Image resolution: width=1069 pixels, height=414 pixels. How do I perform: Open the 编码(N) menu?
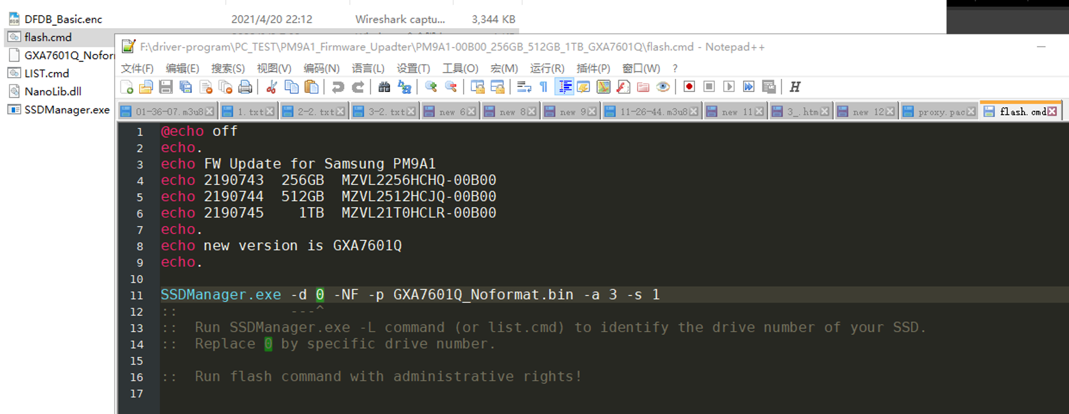click(321, 68)
